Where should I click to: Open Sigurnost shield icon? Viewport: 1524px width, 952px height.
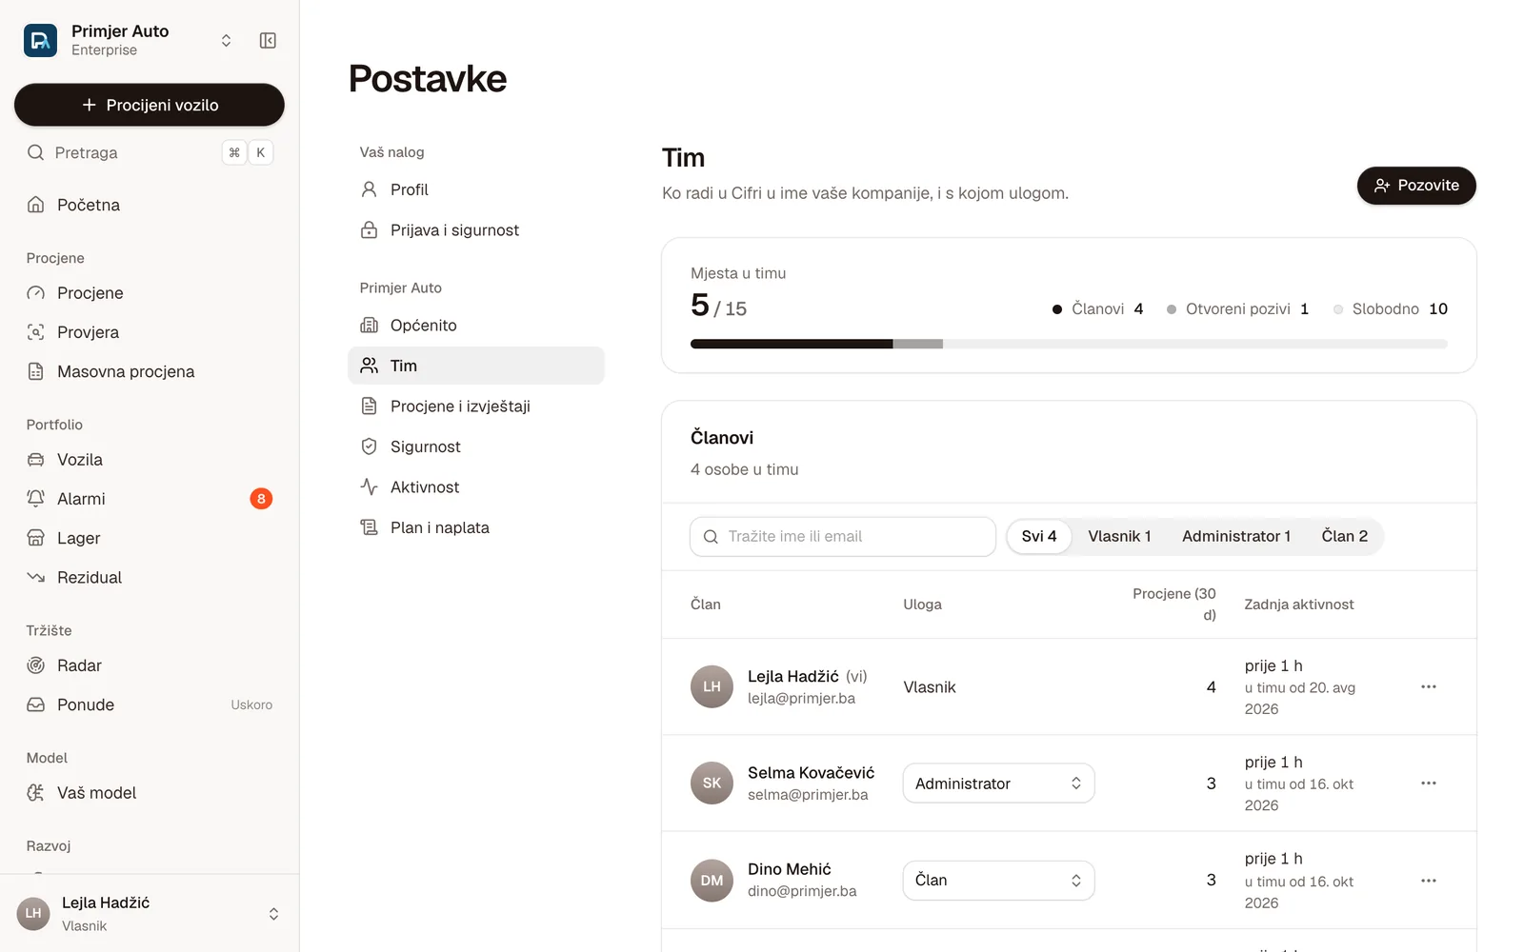pos(370,446)
